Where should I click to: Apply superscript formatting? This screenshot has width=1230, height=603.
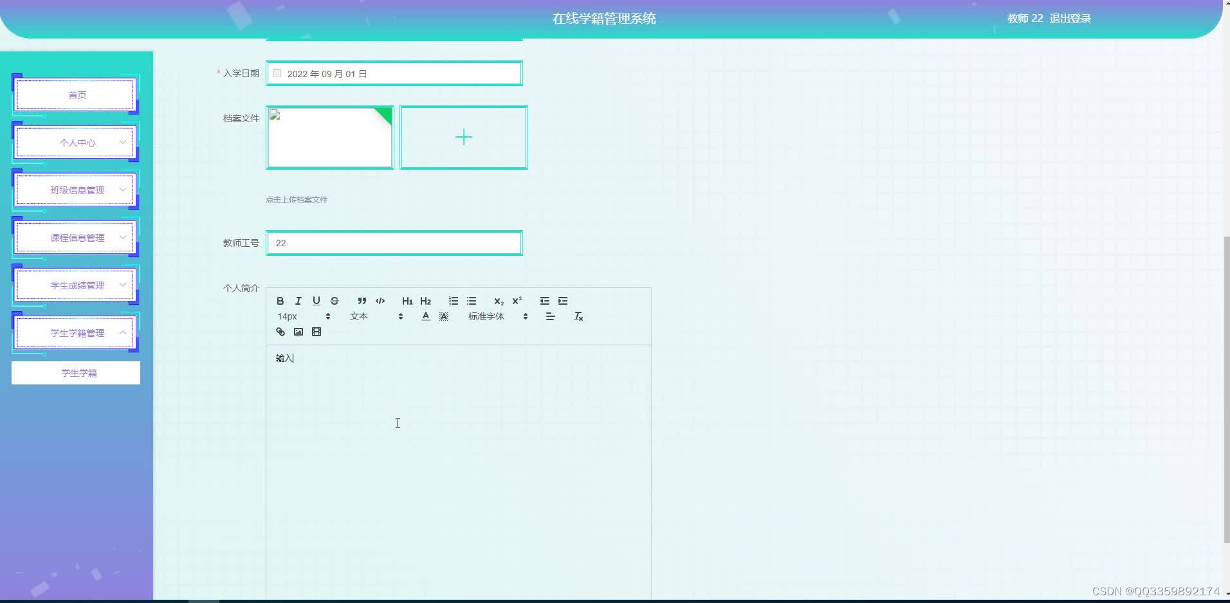click(517, 301)
